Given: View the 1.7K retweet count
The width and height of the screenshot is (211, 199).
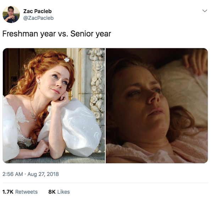Looking at the screenshot, I should [x=8, y=192].
